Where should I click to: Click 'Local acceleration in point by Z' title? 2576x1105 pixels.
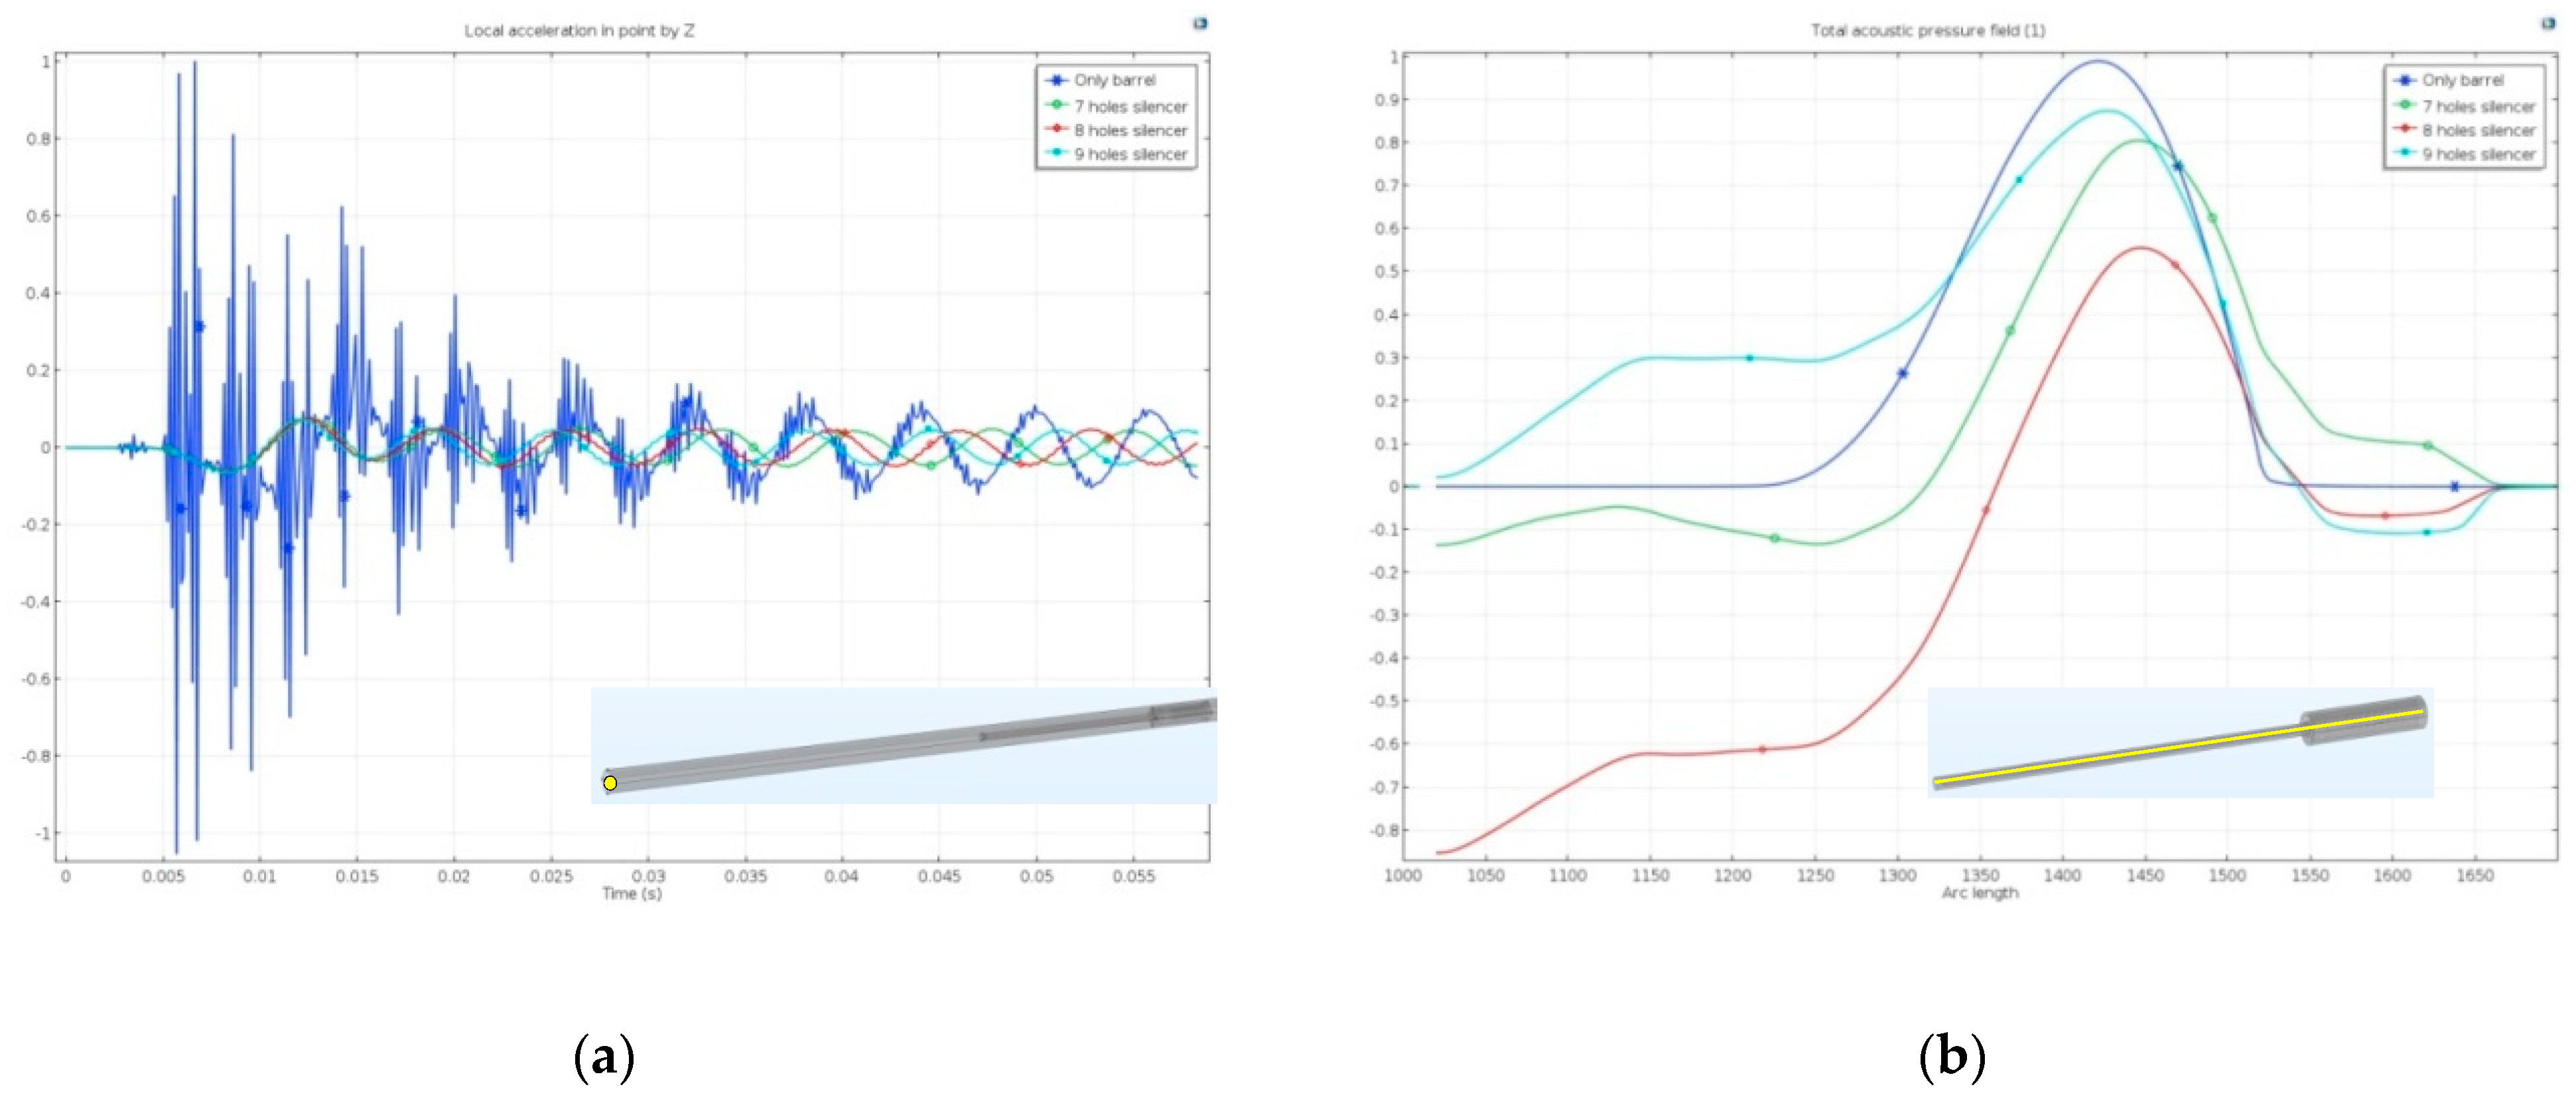coord(579,31)
